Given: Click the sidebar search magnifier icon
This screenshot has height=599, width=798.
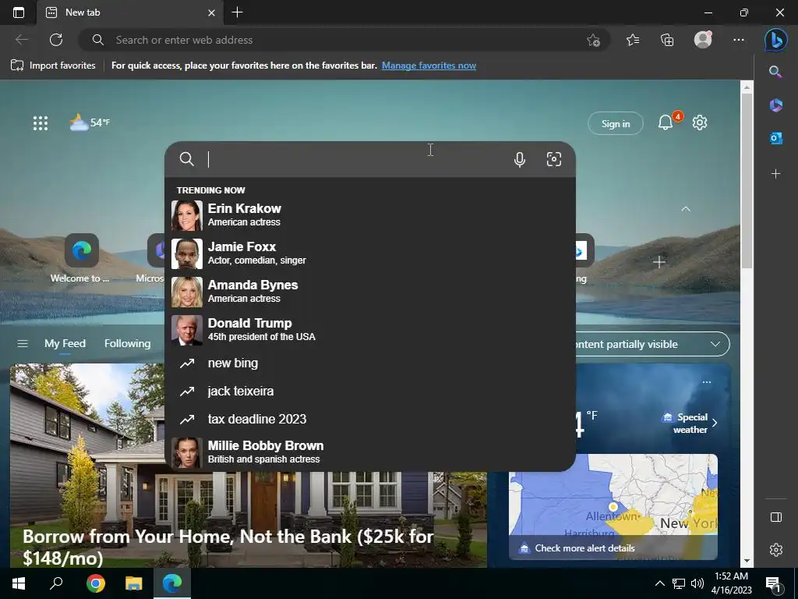Looking at the screenshot, I should pos(775,72).
